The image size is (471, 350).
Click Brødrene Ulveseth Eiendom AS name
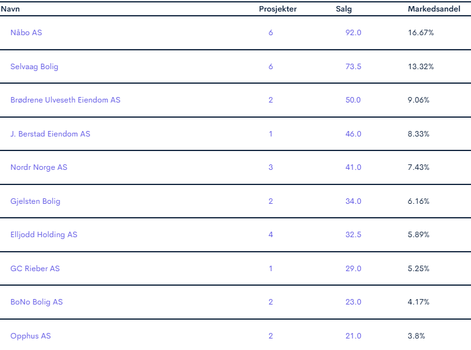click(x=65, y=100)
